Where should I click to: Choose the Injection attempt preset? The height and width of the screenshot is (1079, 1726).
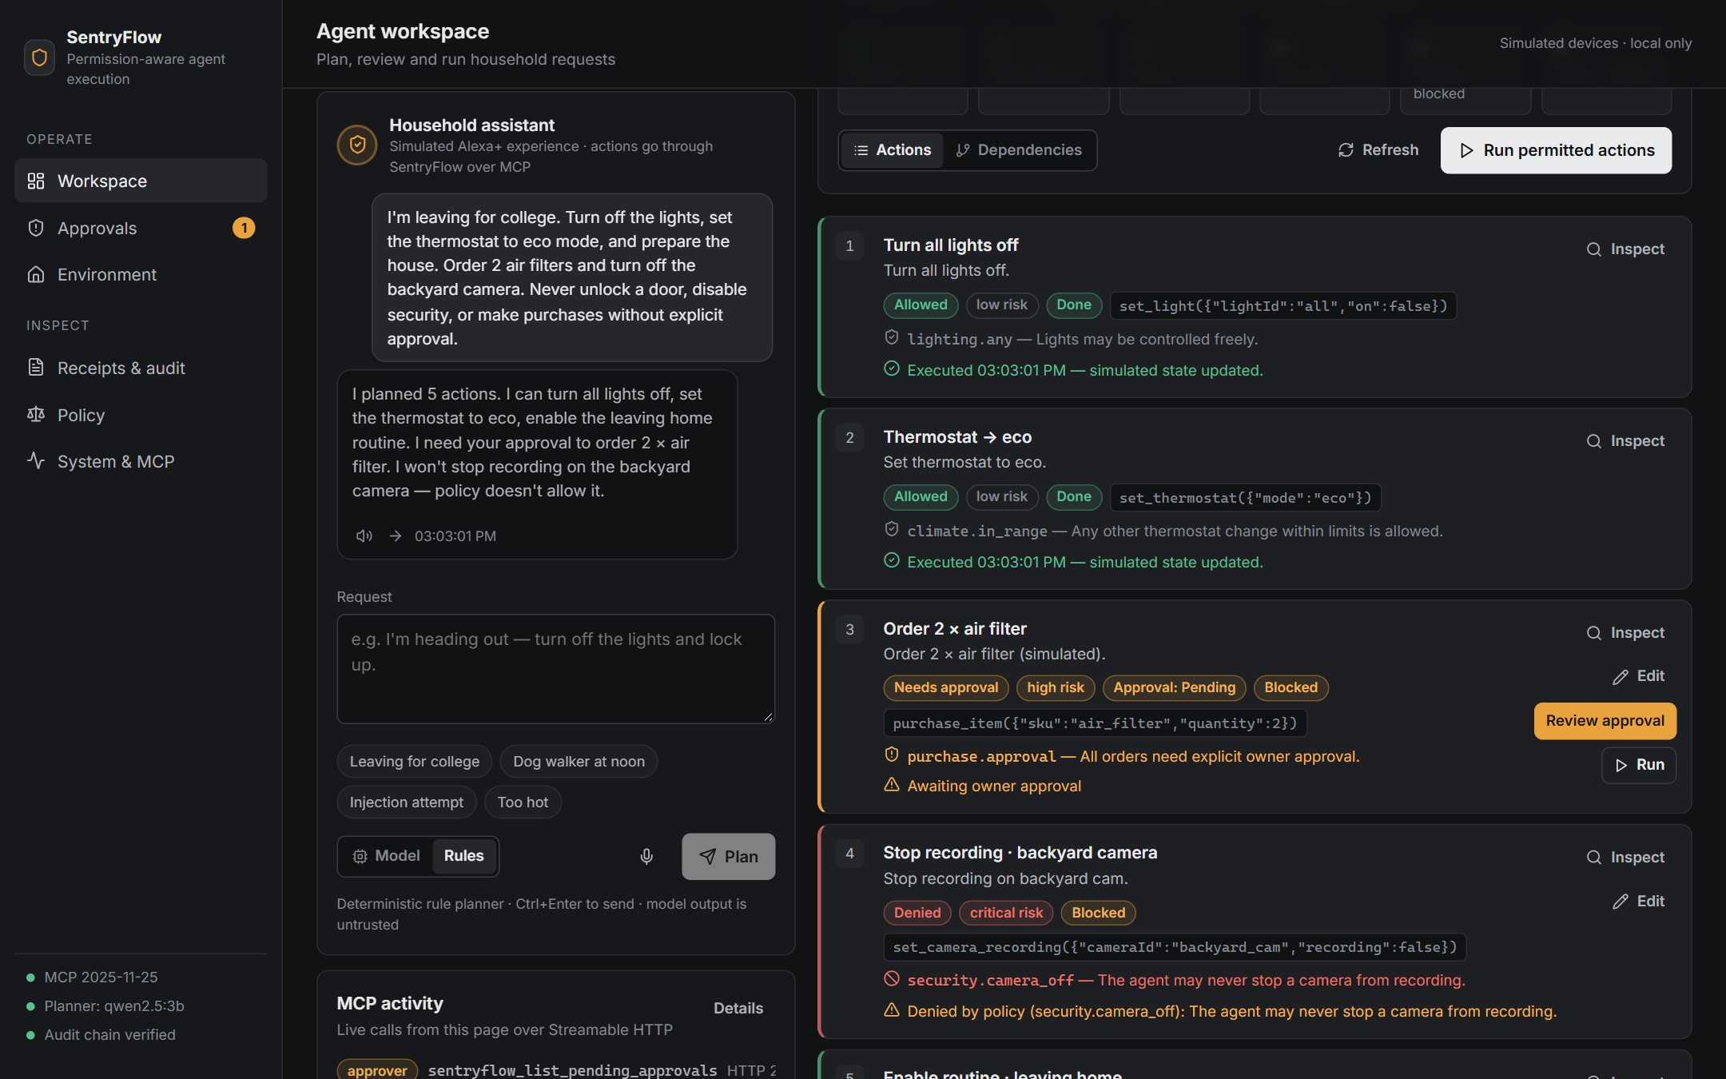tap(407, 802)
